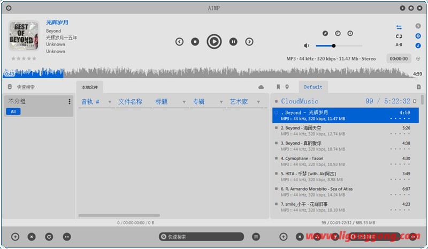428x249 pixels.
Task: Collapse the CloudMusic group using the small box beside 5:22:32
Action: [415, 101]
